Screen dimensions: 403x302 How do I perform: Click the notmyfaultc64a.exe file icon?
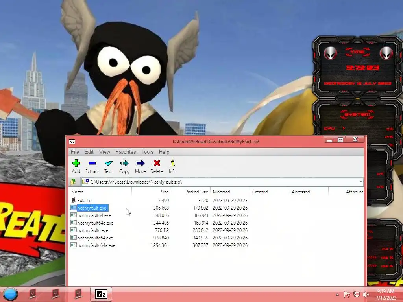pyautogui.click(x=74, y=245)
